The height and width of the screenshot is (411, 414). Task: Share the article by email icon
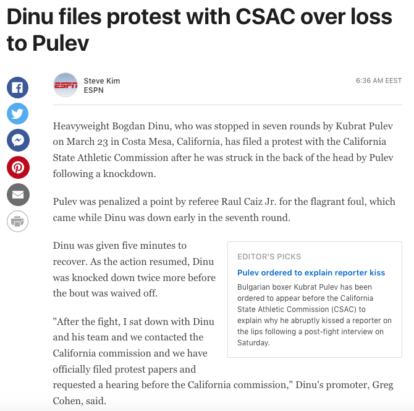18,194
